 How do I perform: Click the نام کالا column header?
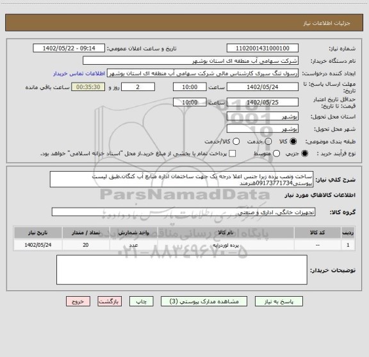click(x=225, y=233)
